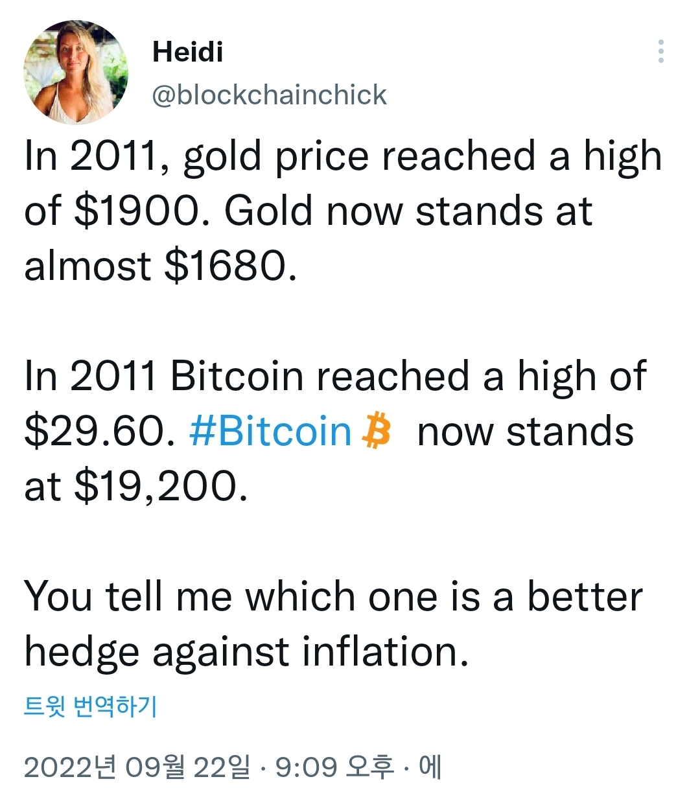Translate tweet via 트윗 번역하기
Screen dimensions: 700x790
[90, 706]
